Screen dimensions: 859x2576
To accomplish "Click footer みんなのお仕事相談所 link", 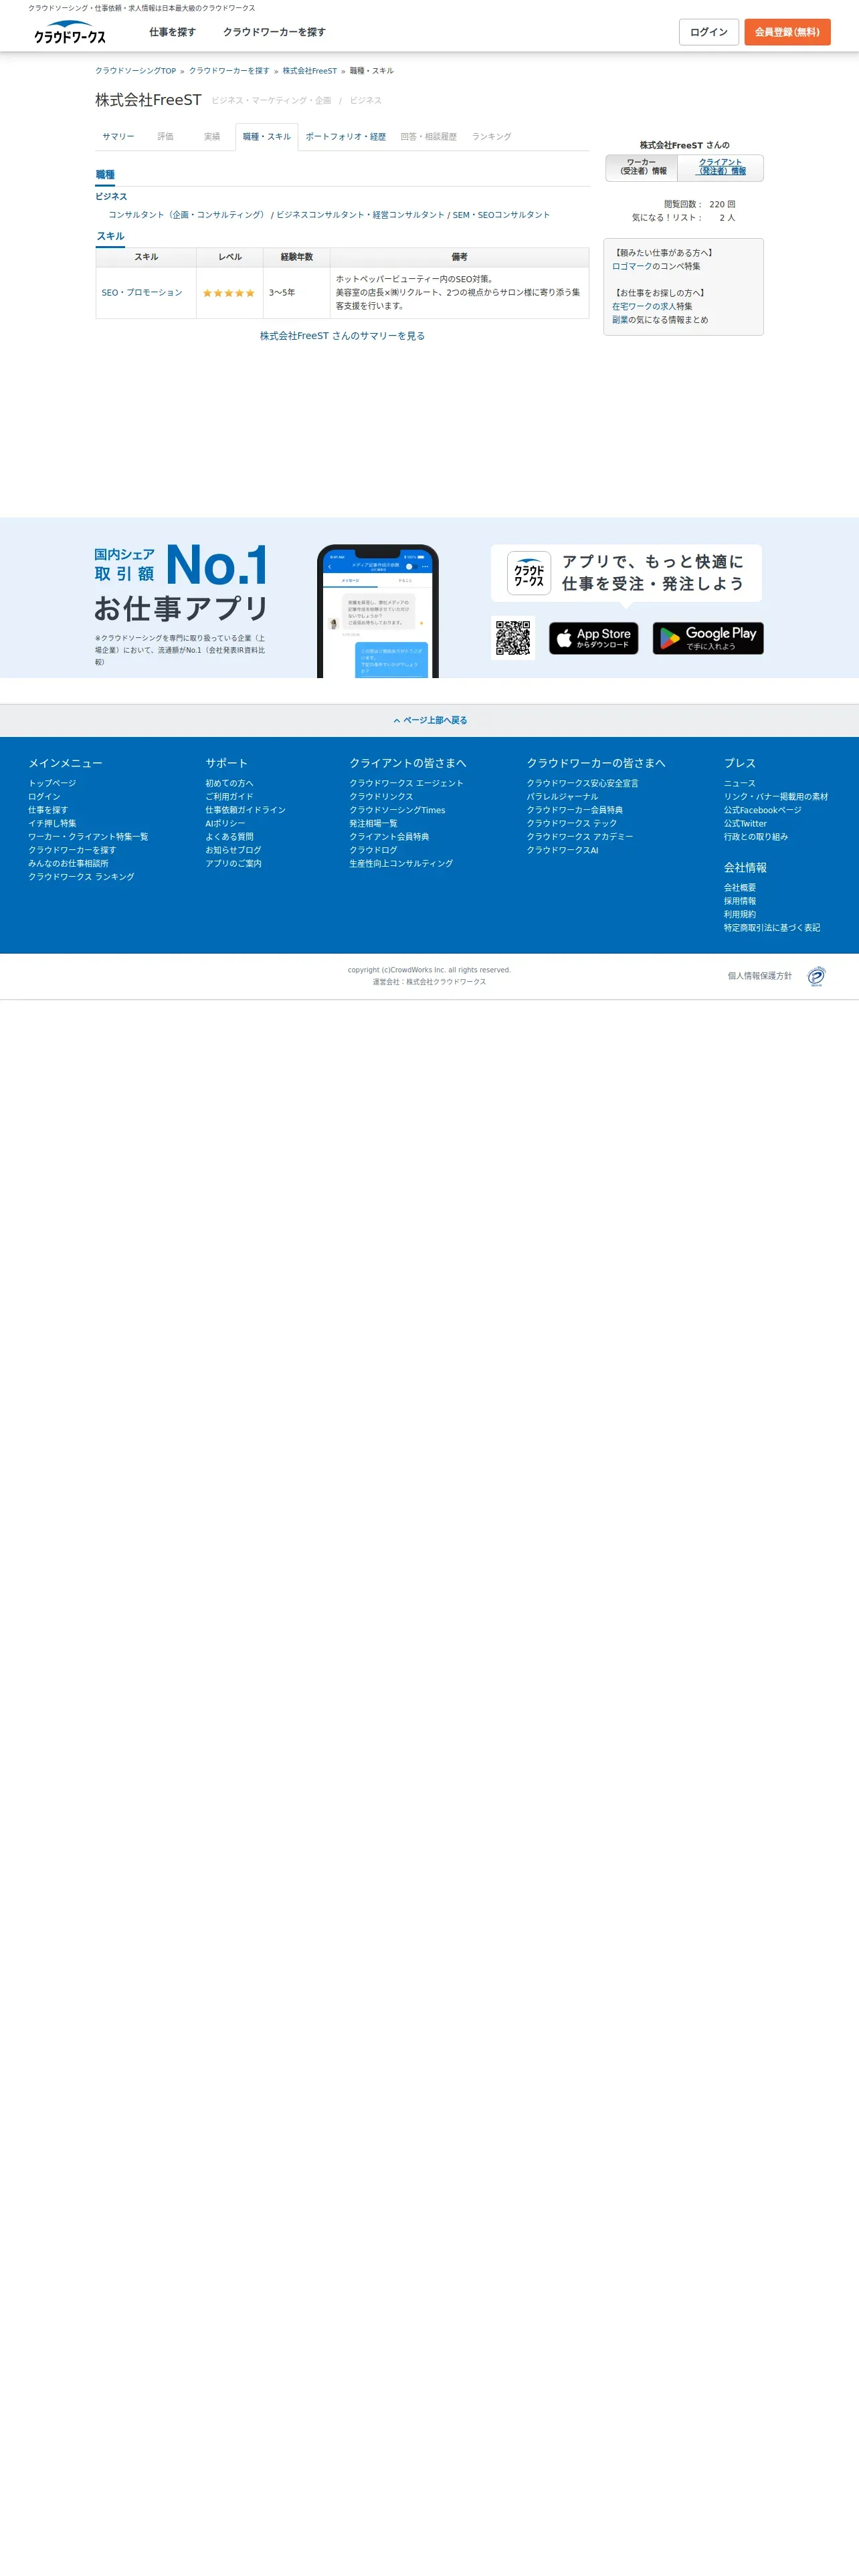I will pyautogui.click(x=68, y=863).
